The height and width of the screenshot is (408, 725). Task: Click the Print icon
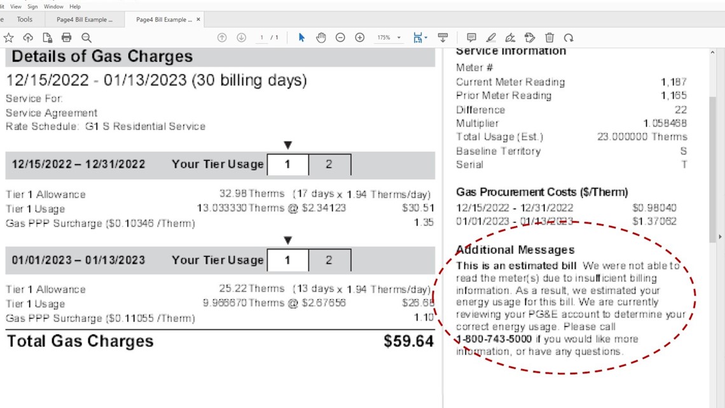[x=66, y=38]
